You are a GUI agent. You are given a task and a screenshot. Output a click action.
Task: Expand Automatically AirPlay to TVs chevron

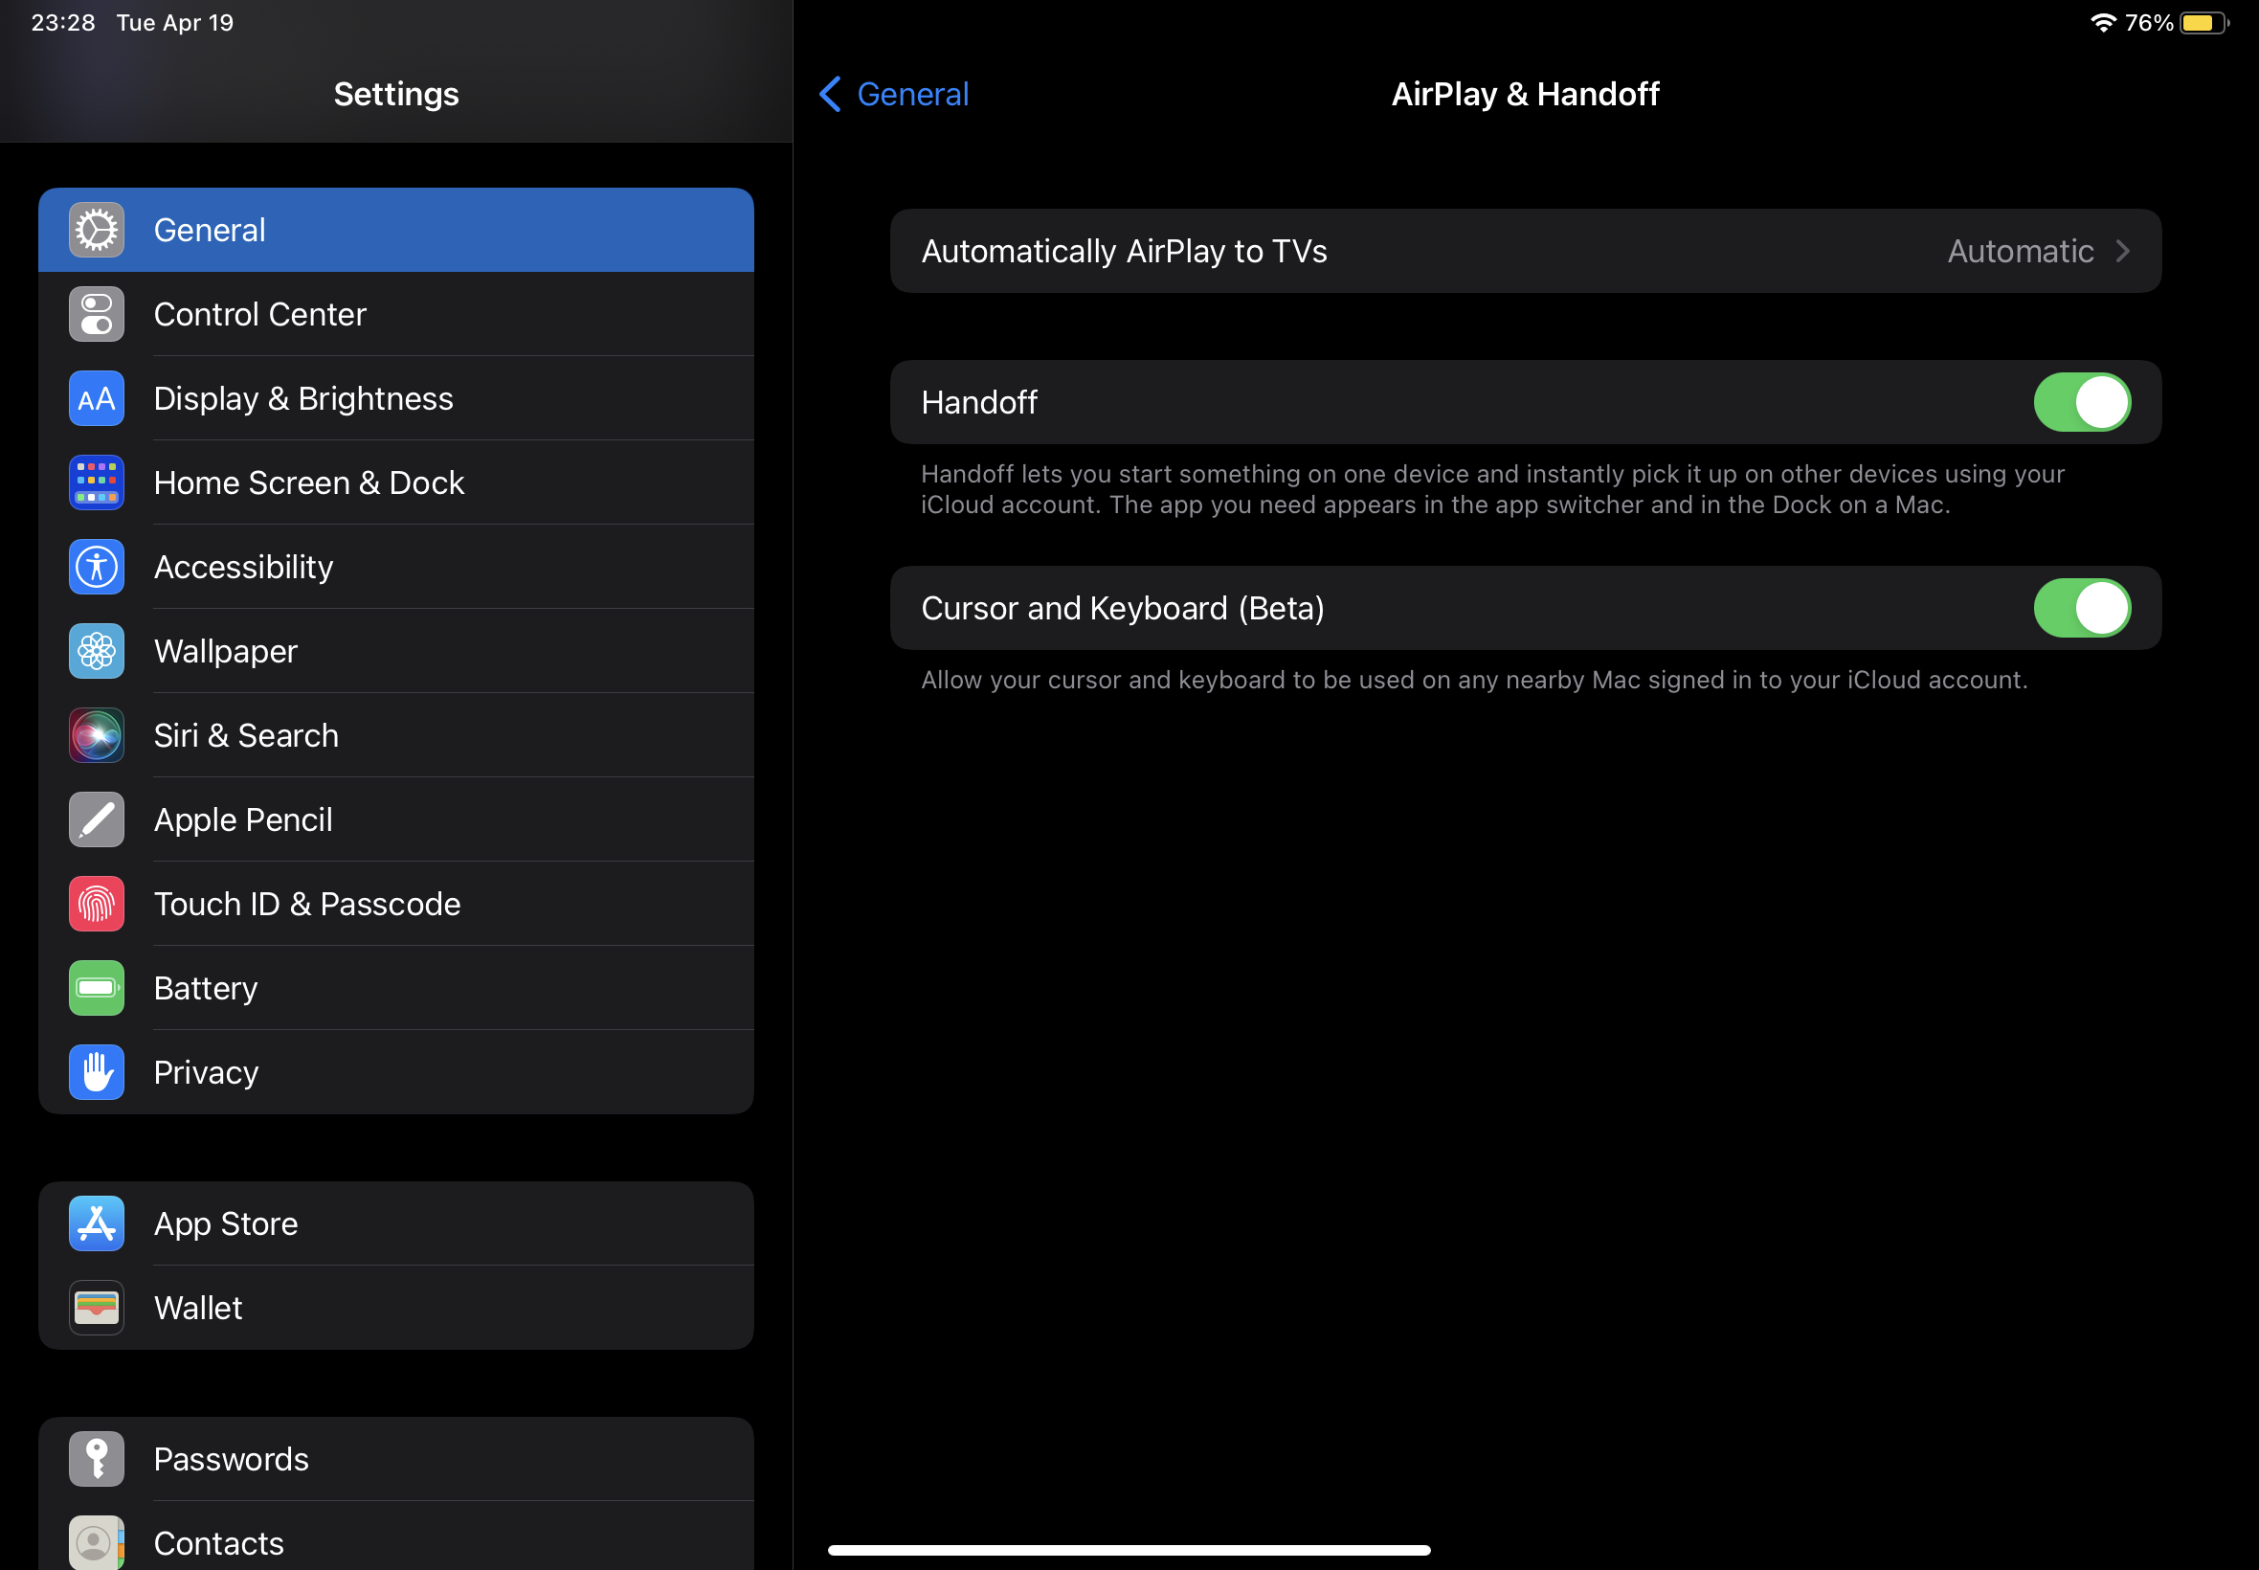[x=2122, y=251]
